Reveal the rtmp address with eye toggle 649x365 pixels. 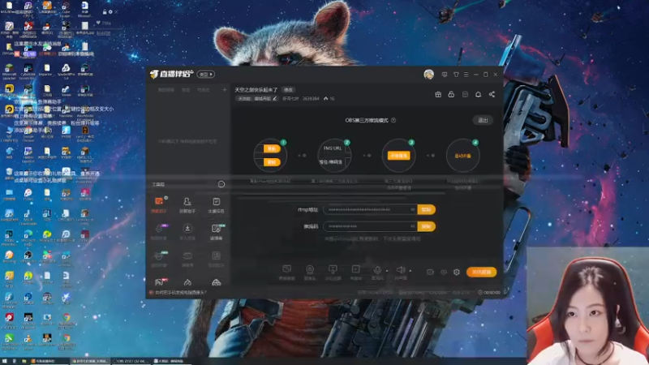(413, 209)
